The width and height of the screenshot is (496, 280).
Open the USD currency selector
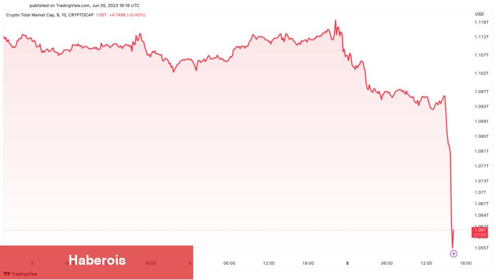[479, 14]
